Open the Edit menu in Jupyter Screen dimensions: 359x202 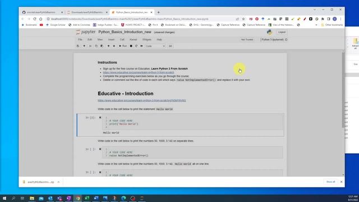(90, 40)
